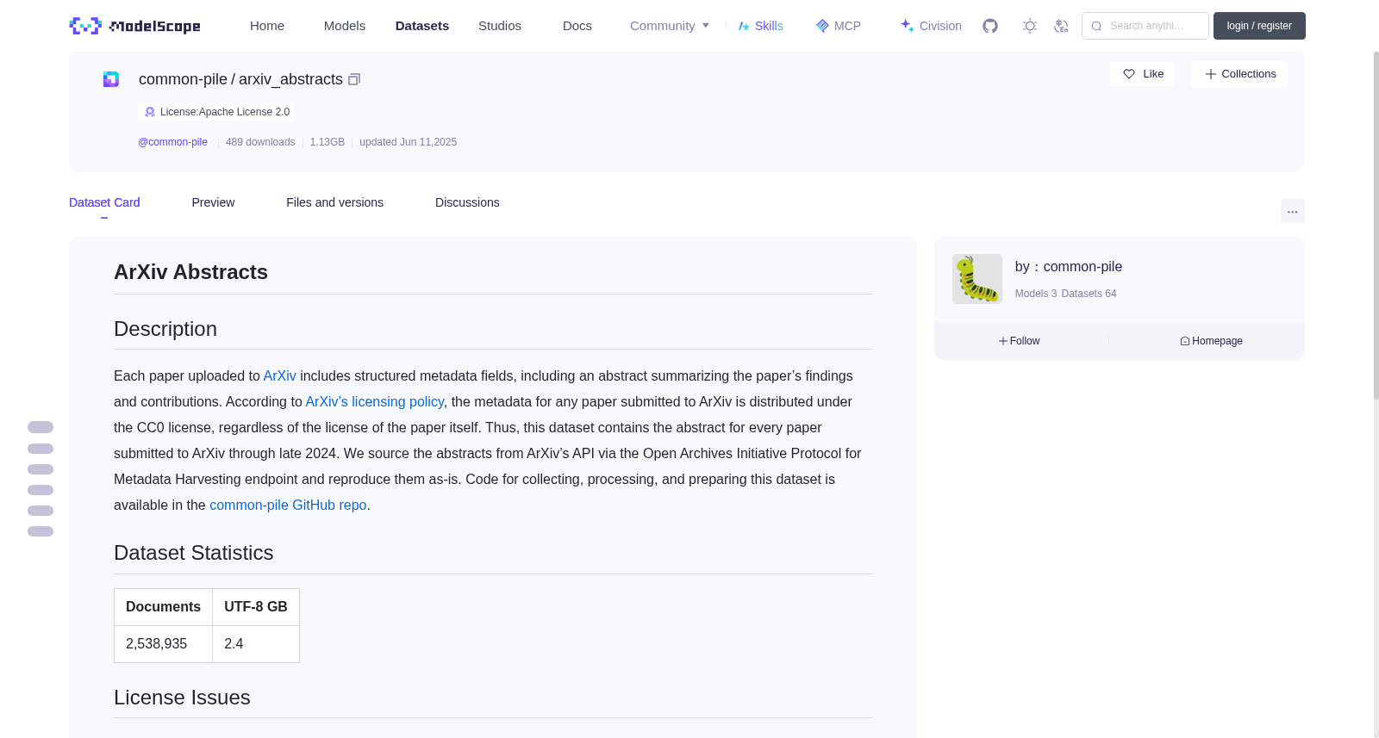Screen dimensions: 1379x738
Task: Focus the Search anything input field
Action: click(1145, 26)
